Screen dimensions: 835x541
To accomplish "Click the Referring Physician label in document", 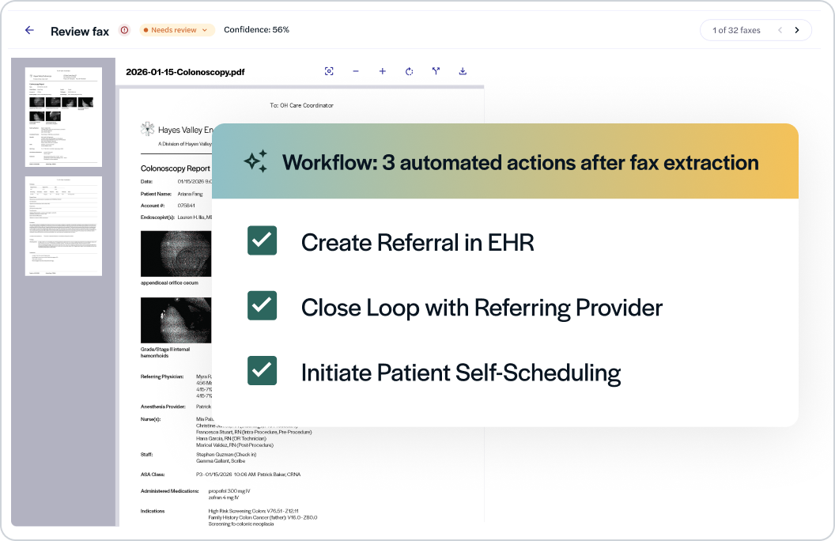I will pyautogui.click(x=162, y=376).
